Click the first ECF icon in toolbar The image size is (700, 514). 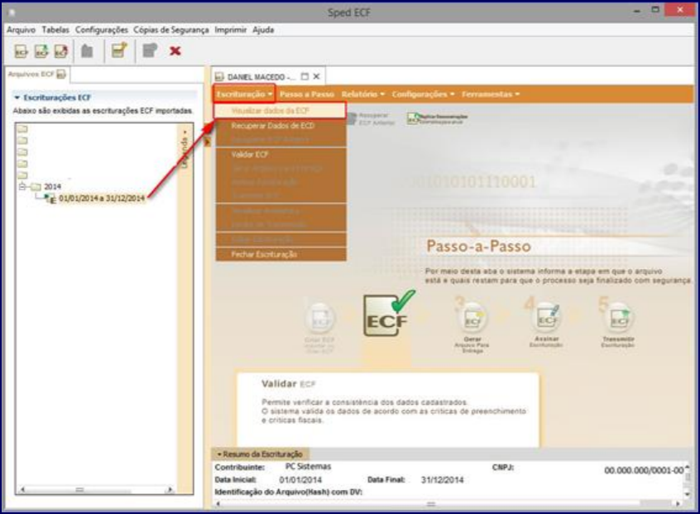click(x=21, y=51)
